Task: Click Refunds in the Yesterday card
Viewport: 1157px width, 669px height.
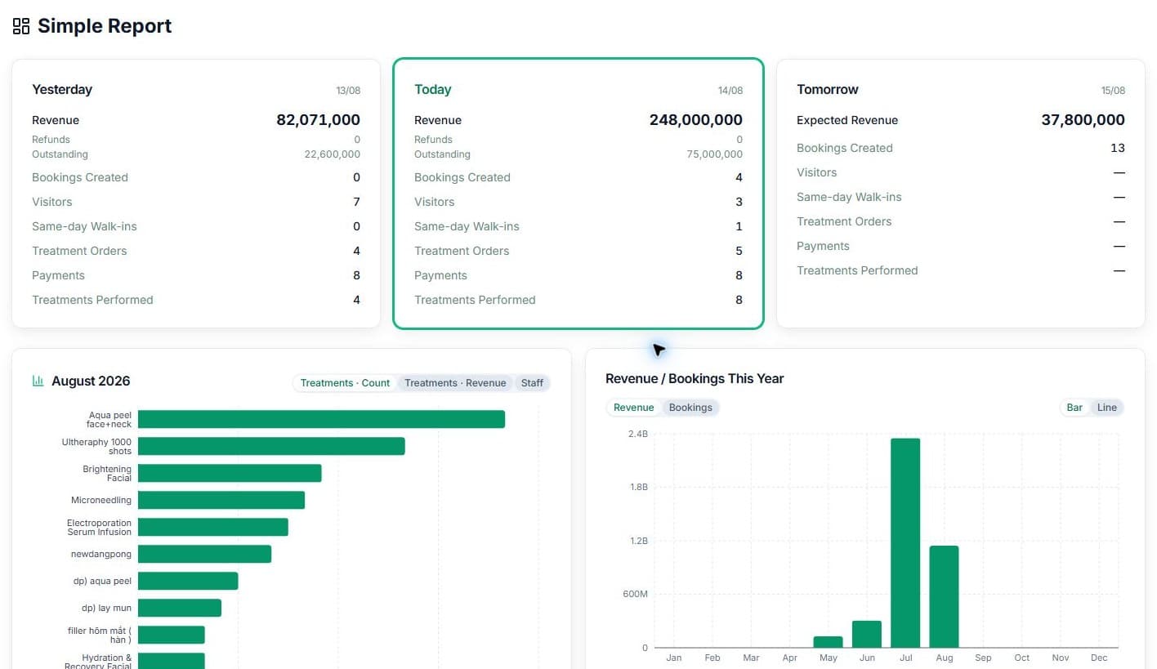Action: coord(51,140)
